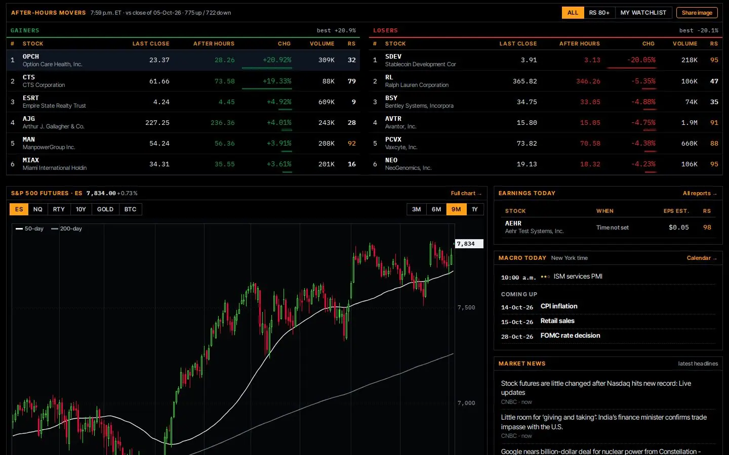Click losers AFTER HOURS column header
The image size is (729, 455).
tap(580, 43)
